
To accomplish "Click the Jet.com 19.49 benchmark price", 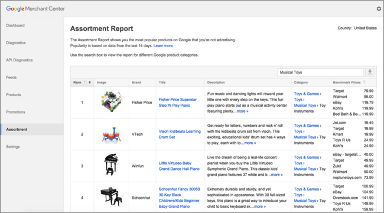I will click(x=353, y=123).
